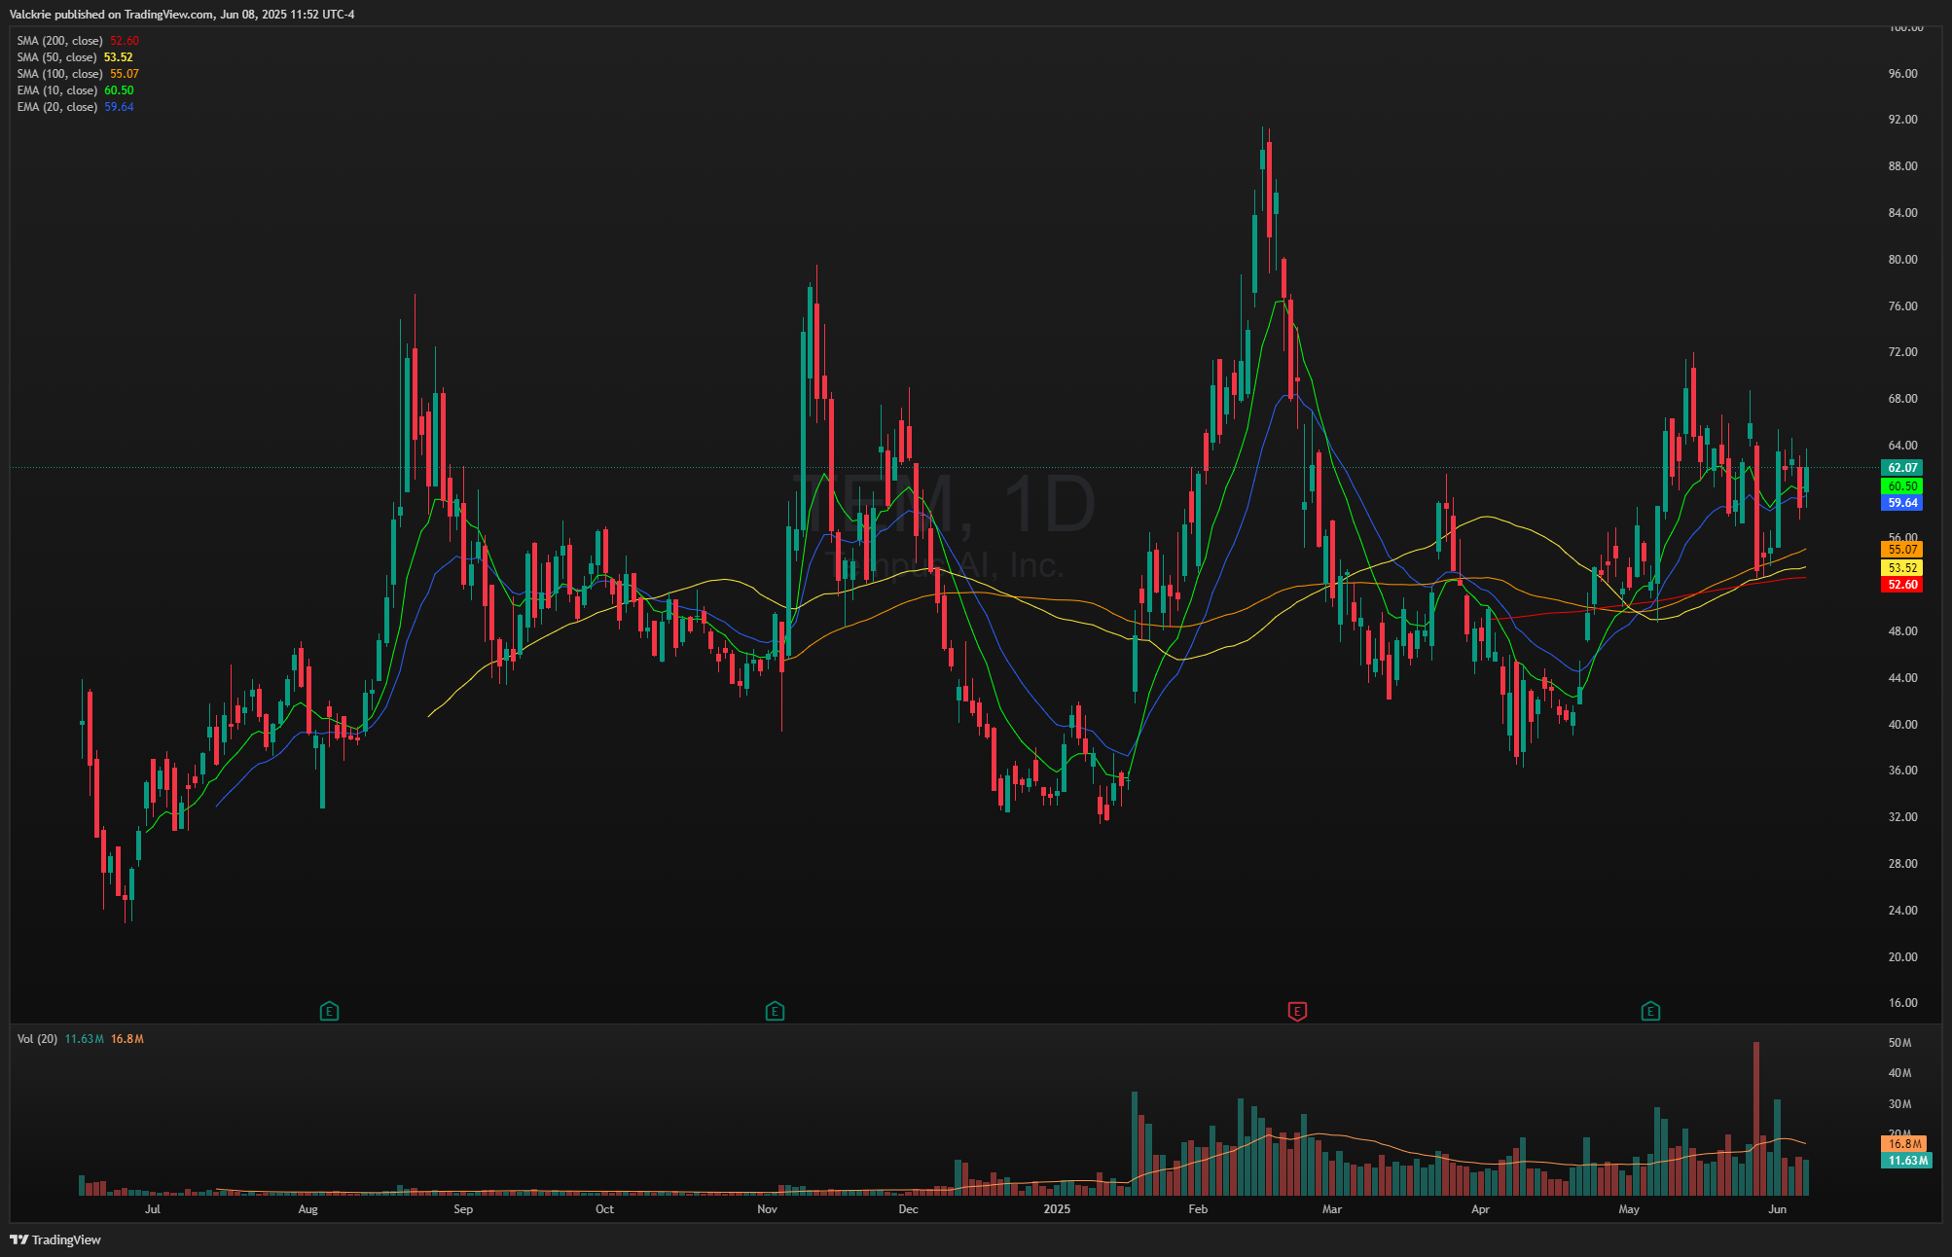
Task: Click the green 60.50 EMA price tag
Action: (x=1901, y=486)
